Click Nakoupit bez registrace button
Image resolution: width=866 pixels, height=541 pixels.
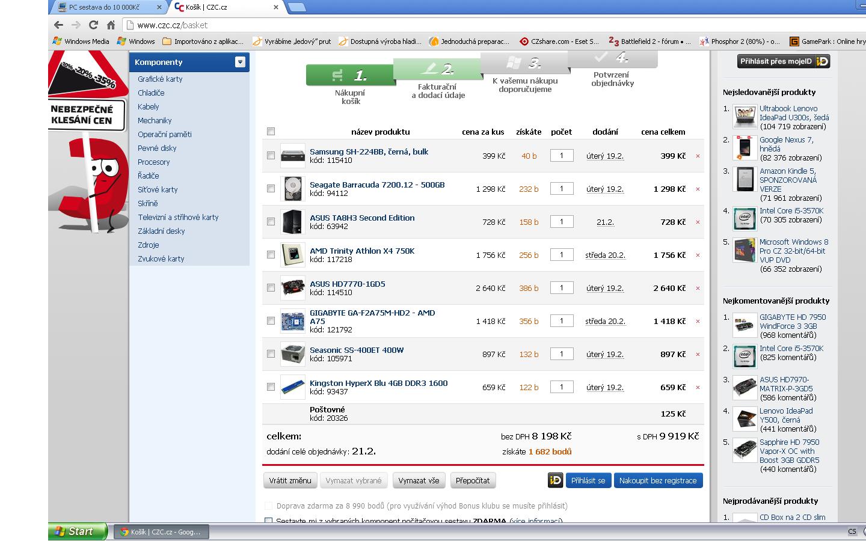click(658, 480)
